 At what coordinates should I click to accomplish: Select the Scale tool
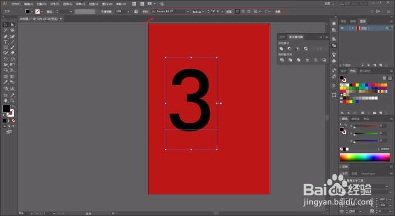click(12, 59)
